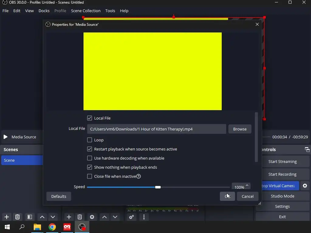This screenshot has height=233, width=311.
Task: Add a new scene with the plus icon
Action: 7,217
